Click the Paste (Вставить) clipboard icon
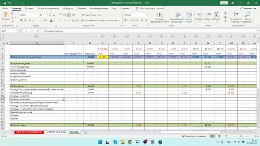 [x=6, y=15]
